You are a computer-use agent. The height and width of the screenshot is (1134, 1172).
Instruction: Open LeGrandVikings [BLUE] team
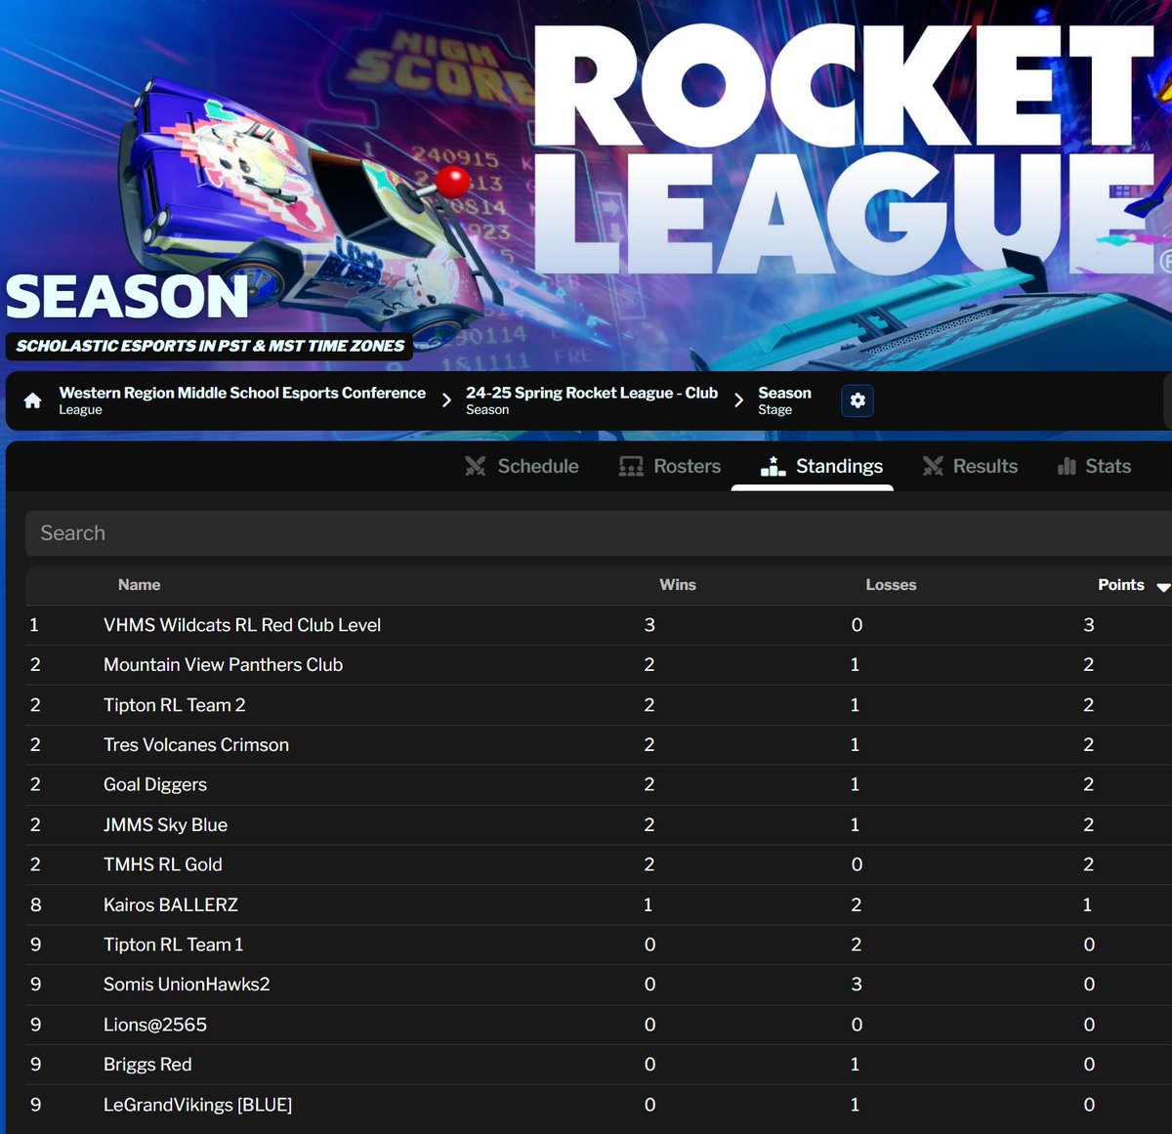tap(197, 1105)
